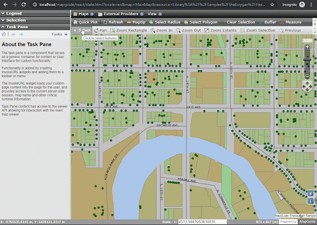Clear the current selection

coord(239,22)
